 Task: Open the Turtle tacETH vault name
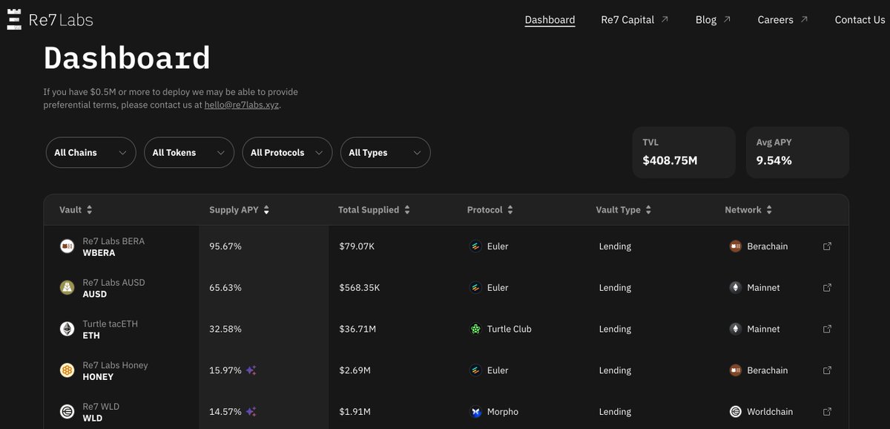click(x=110, y=324)
